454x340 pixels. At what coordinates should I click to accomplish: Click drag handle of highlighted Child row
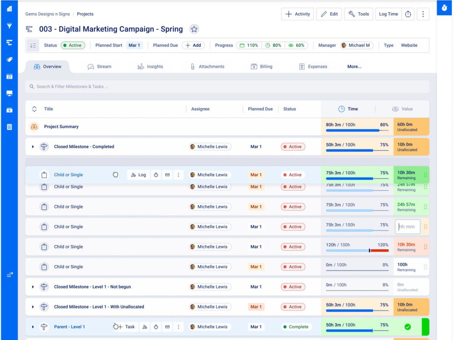425,175
